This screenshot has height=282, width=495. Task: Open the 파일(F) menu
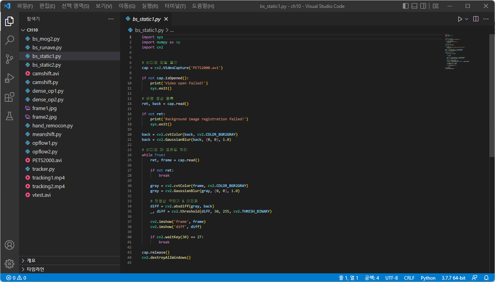coord(25,6)
